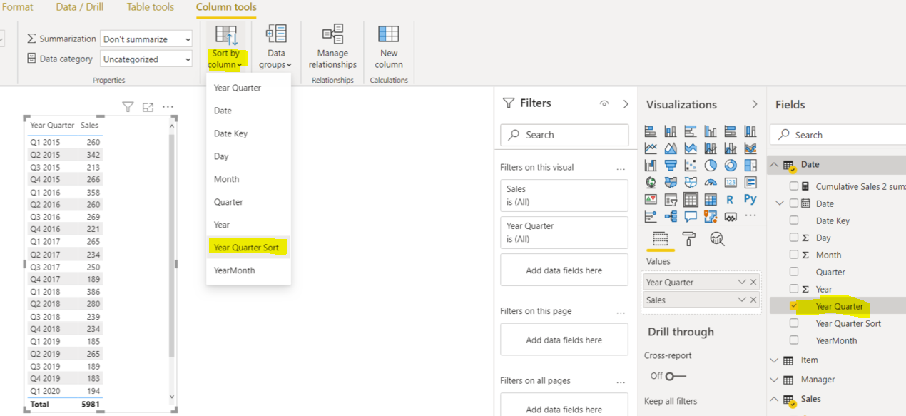Viewport: 906px width, 416px height.
Task: Switch to the Table tools tab
Action: point(150,7)
